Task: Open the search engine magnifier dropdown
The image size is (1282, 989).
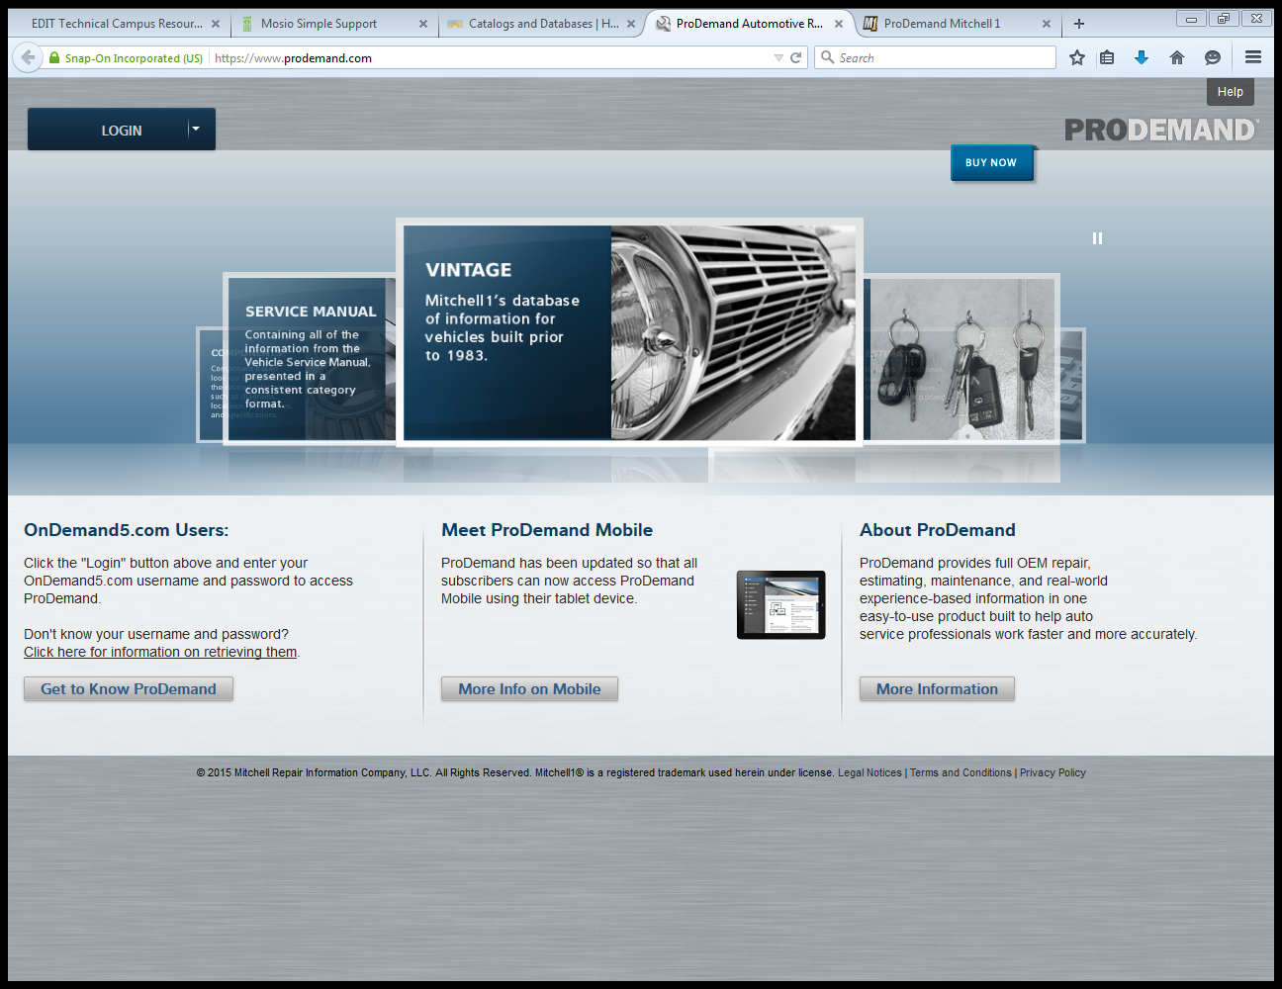Action: coord(828,57)
